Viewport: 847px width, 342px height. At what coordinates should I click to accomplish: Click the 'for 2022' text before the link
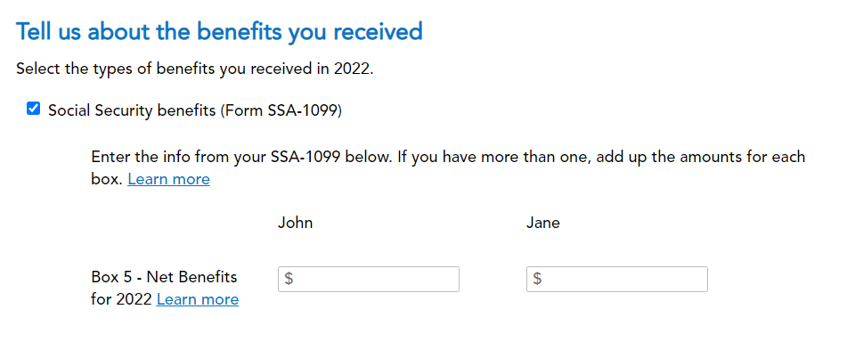click(121, 299)
